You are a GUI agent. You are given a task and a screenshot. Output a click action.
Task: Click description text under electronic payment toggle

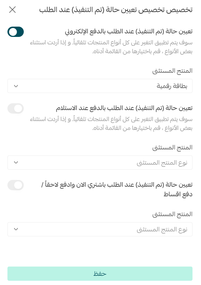point(111,47)
